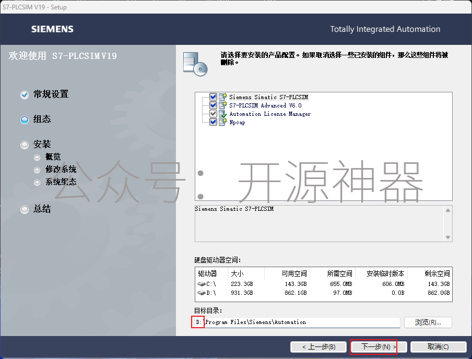
Task: Select the Automation License Manager tree entry
Action: 270,114
